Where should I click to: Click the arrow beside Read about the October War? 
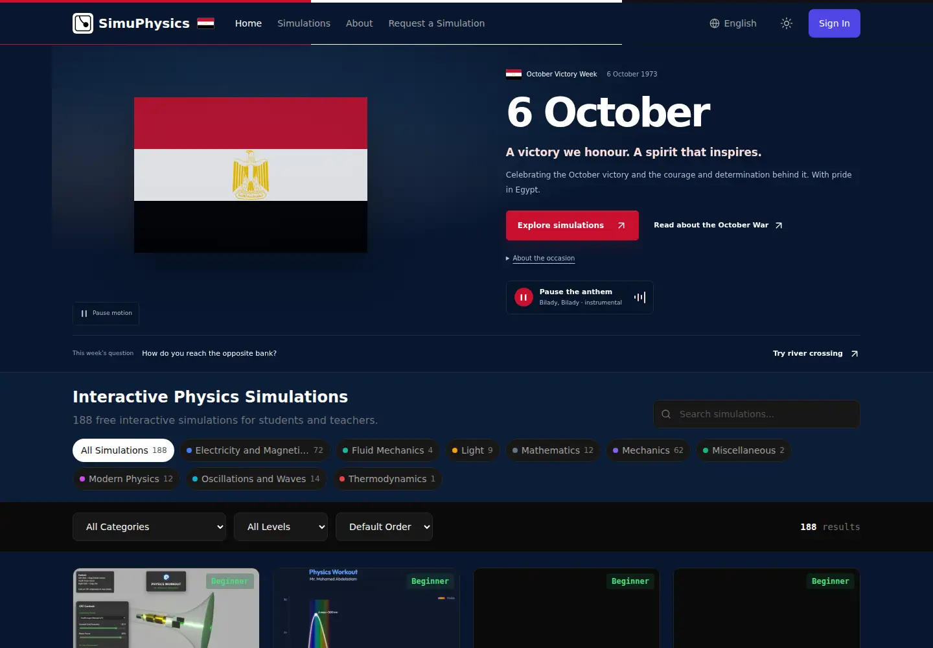coord(779,226)
